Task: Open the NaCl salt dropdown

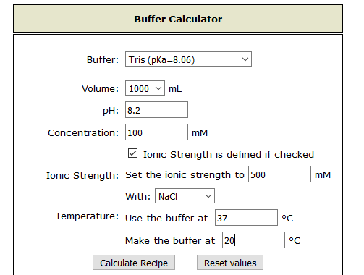Action: tap(185, 196)
